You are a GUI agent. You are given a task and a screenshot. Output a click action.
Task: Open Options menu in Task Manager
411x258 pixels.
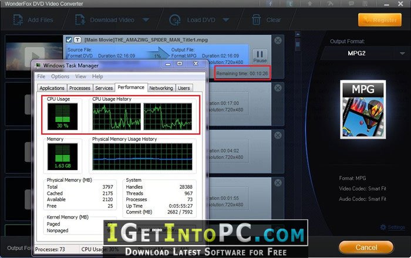click(60, 76)
